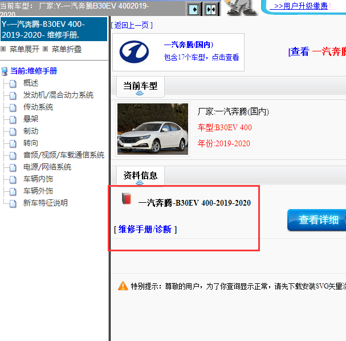This screenshot has height=341, width=346.
Task: Click page icon beside 车辆外饰
Action: (x=13, y=191)
